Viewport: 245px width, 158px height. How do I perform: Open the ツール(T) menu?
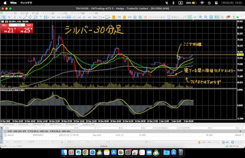point(62,13)
